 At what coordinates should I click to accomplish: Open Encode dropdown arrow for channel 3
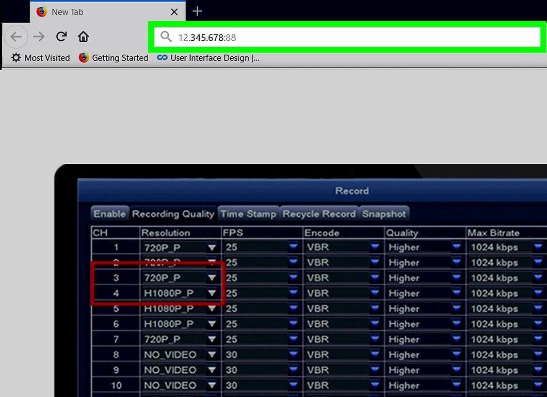(375, 278)
